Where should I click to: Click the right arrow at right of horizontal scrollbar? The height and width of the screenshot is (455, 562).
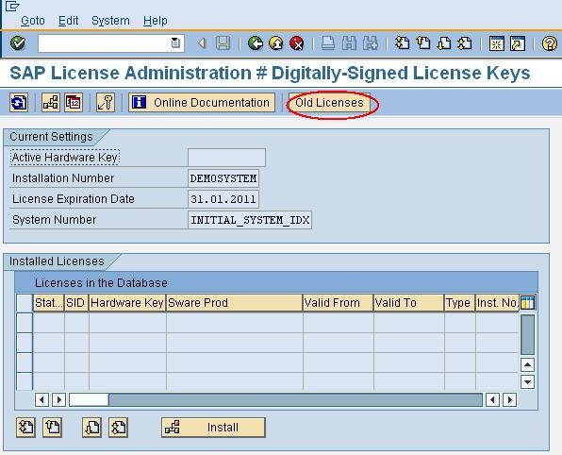pos(510,399)
